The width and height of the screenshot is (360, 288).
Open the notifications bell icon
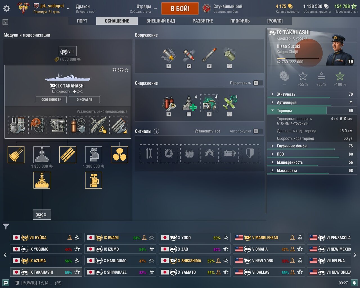pos(354,283)
